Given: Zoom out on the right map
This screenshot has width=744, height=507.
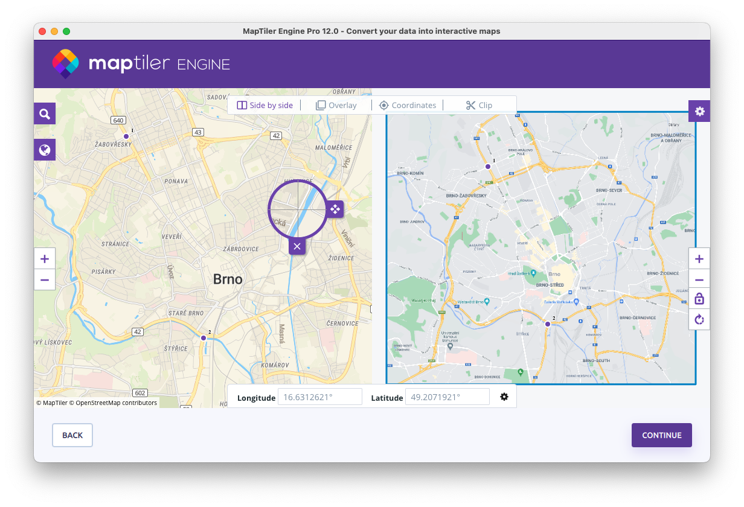Looking at the screenshot, I should [x=699, y=280].
